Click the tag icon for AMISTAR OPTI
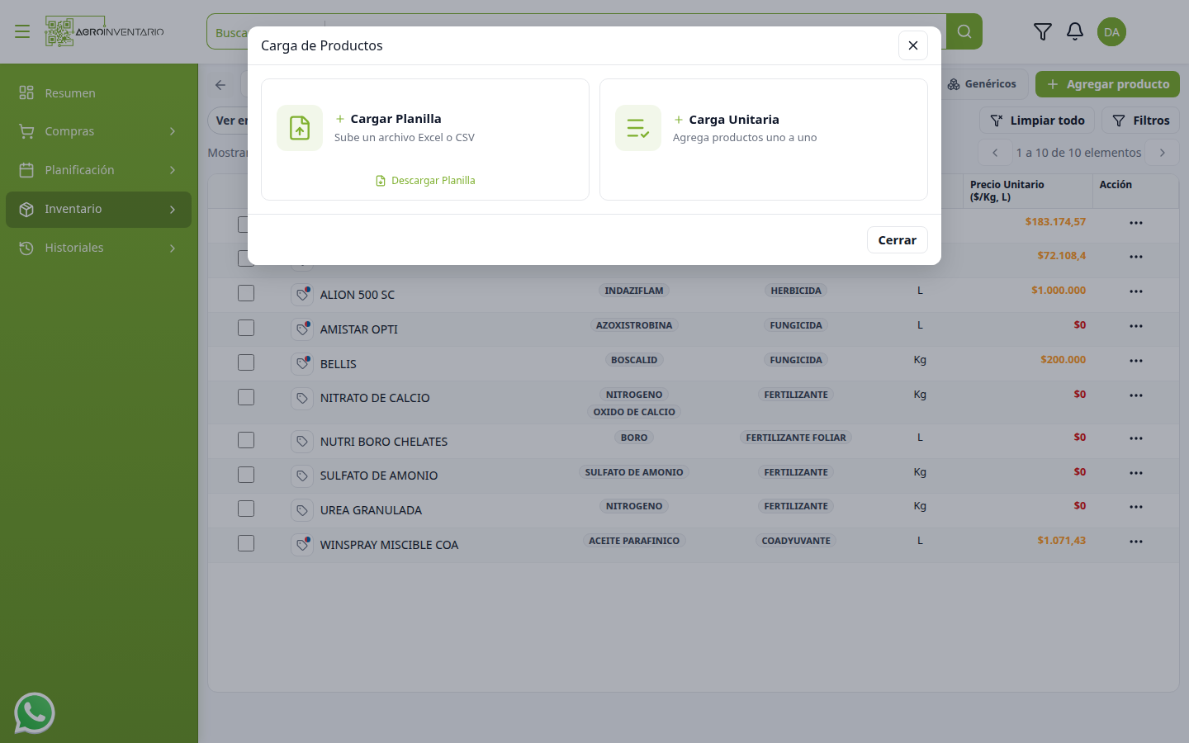Image resolution: width=1189 pixels, height=743 pixels. tap(302, 329)
